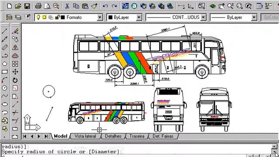279x157 pixels.
Task: Expand the Formato layer dropdown
Action: [100, 17]
